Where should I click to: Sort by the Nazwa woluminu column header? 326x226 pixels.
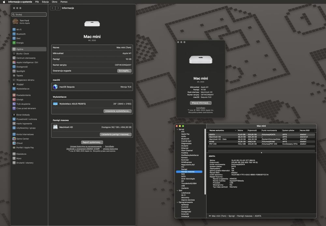222,131
